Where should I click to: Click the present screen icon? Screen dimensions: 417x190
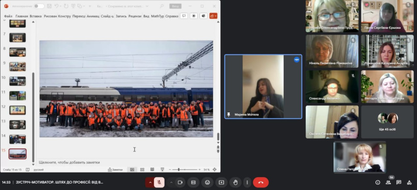coord(221,182)
